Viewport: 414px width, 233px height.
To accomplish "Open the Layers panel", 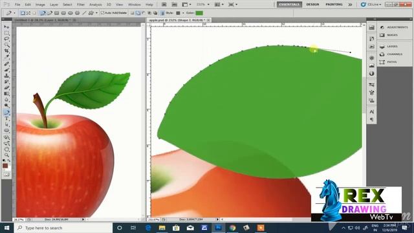I will point(388,46).
